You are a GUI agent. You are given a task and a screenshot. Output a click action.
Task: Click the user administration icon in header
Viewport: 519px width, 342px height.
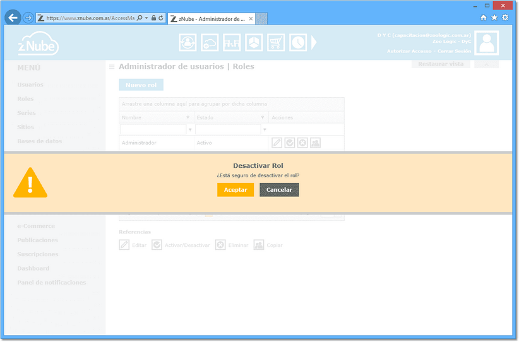(188, 43)
